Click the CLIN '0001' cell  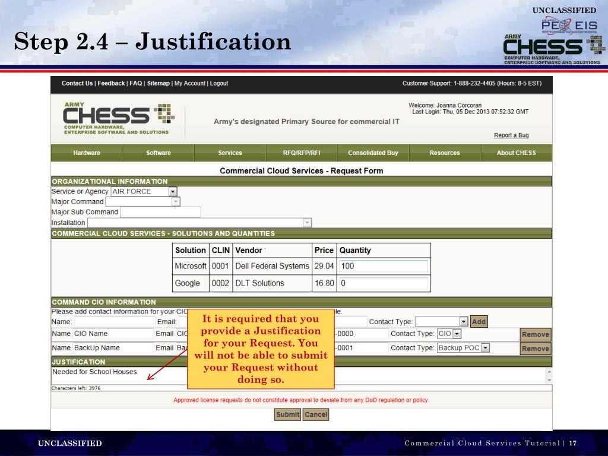tap(221, 266)
